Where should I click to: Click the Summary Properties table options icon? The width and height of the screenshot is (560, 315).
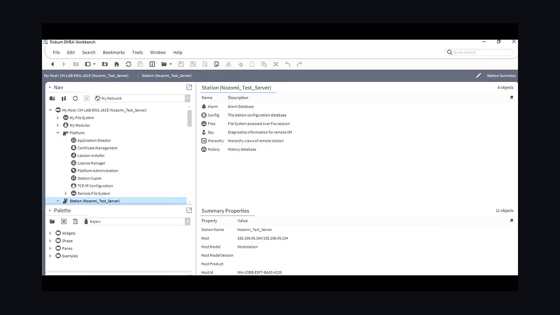pyautogui.click(x=511, y=221)
